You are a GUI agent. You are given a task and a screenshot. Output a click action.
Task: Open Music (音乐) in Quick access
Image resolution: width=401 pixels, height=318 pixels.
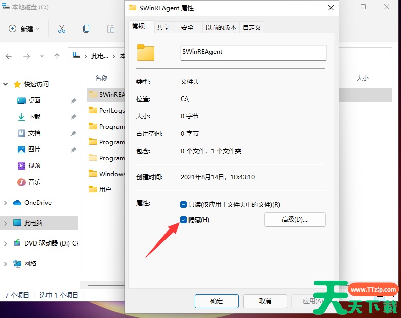point(34,182)
